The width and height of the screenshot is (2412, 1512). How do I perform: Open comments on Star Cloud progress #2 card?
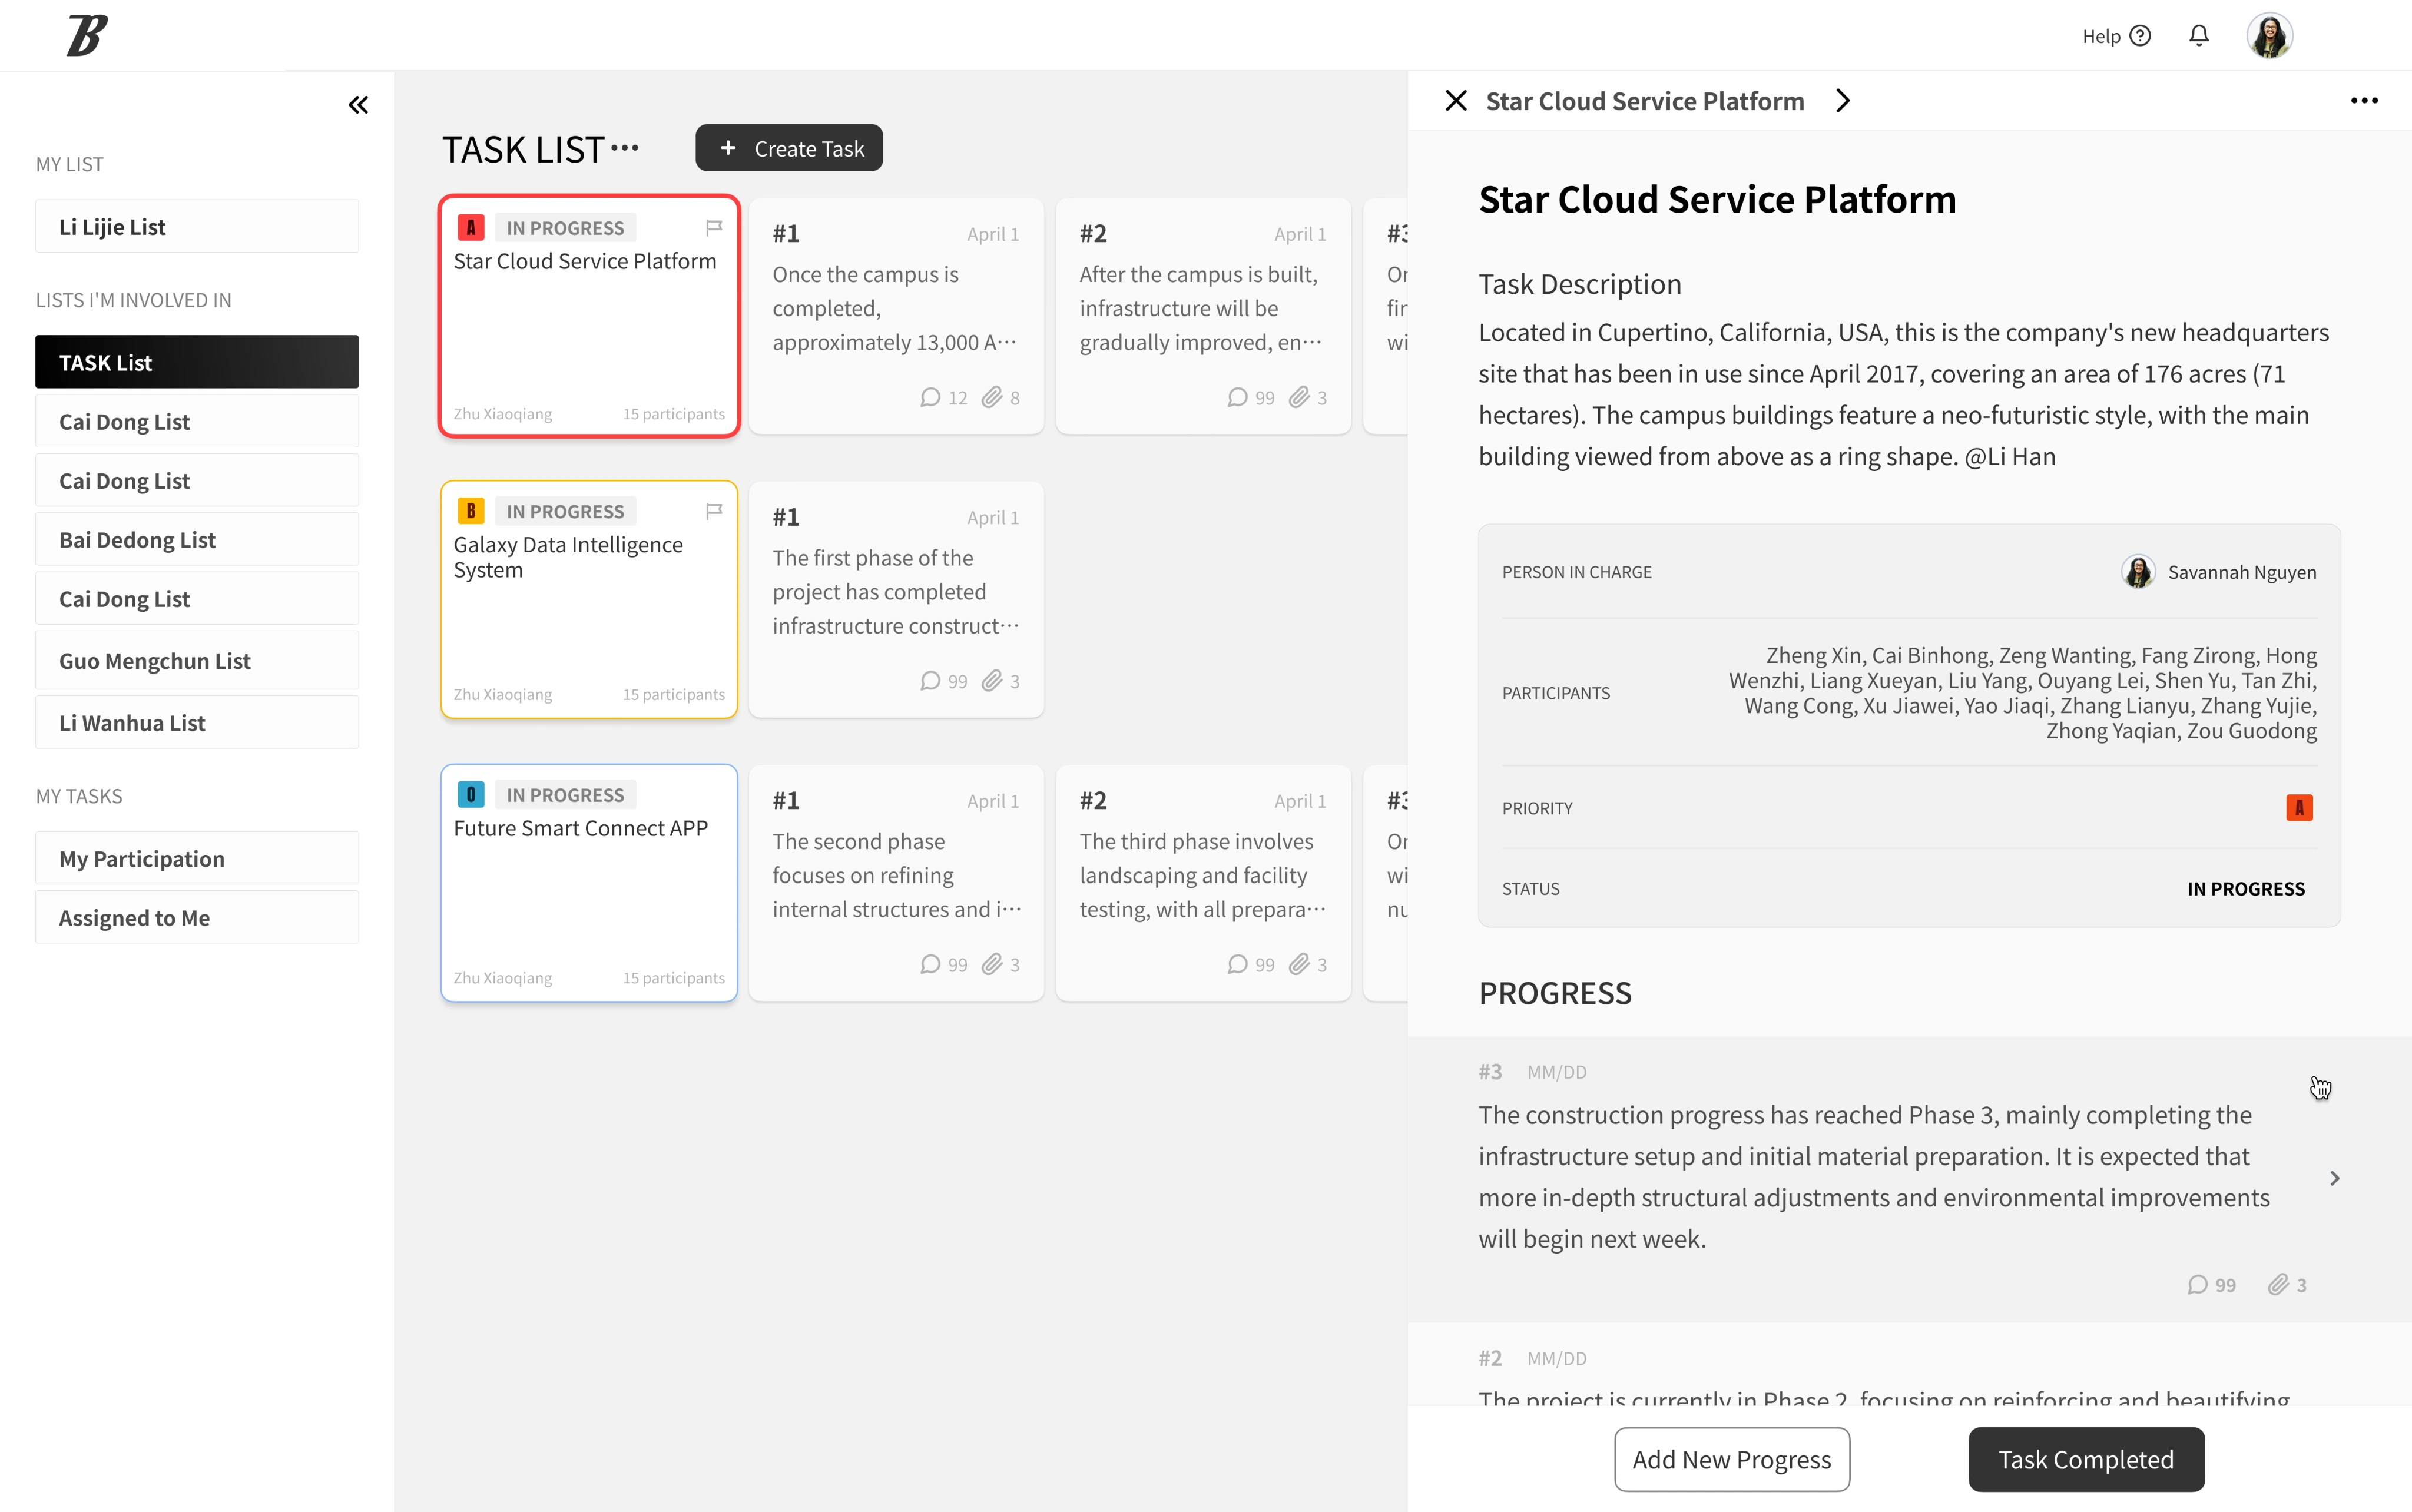click(x=1237, y=398)
